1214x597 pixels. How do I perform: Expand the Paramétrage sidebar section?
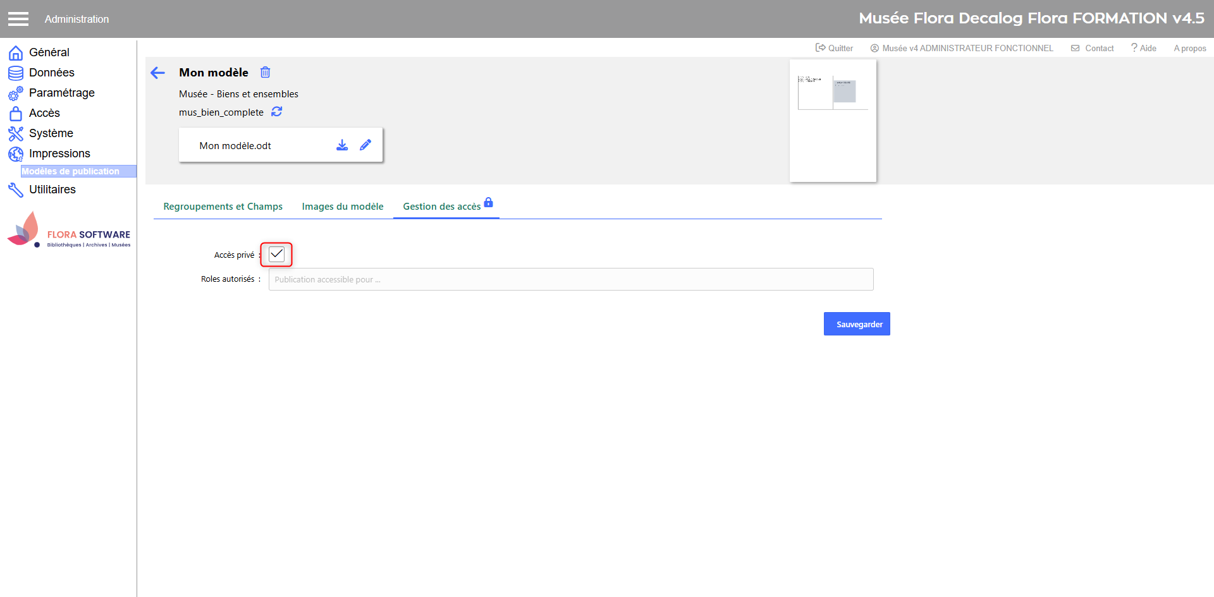click(61, 93)
